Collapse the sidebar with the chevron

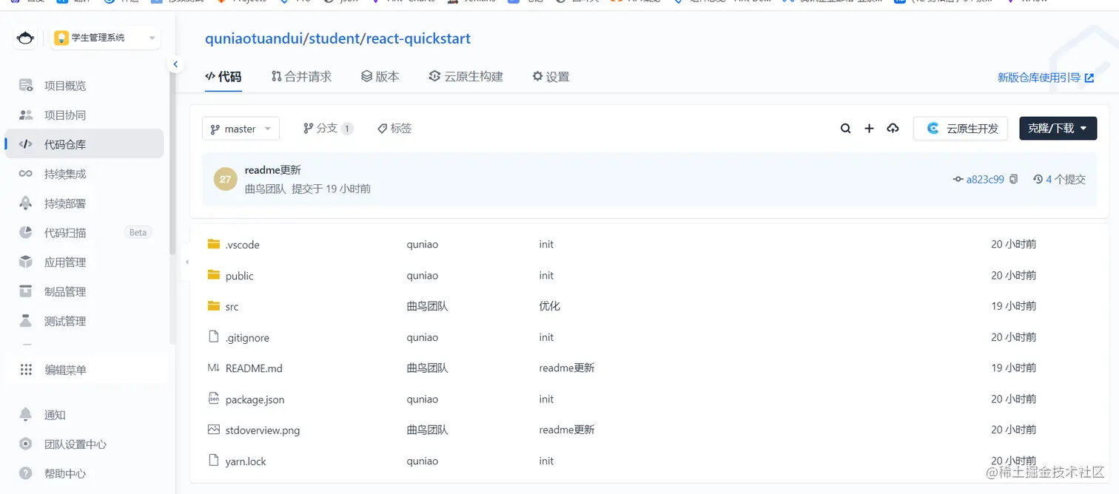pyautogui.click(x=175, y=64)
